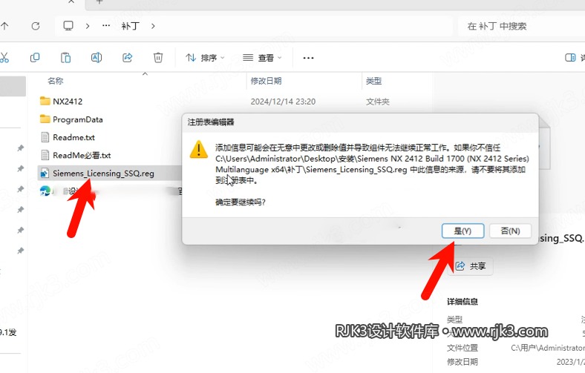
Task: Click the Paste clipboard icon
Action: pyautogui.click(x=65, y=57)
